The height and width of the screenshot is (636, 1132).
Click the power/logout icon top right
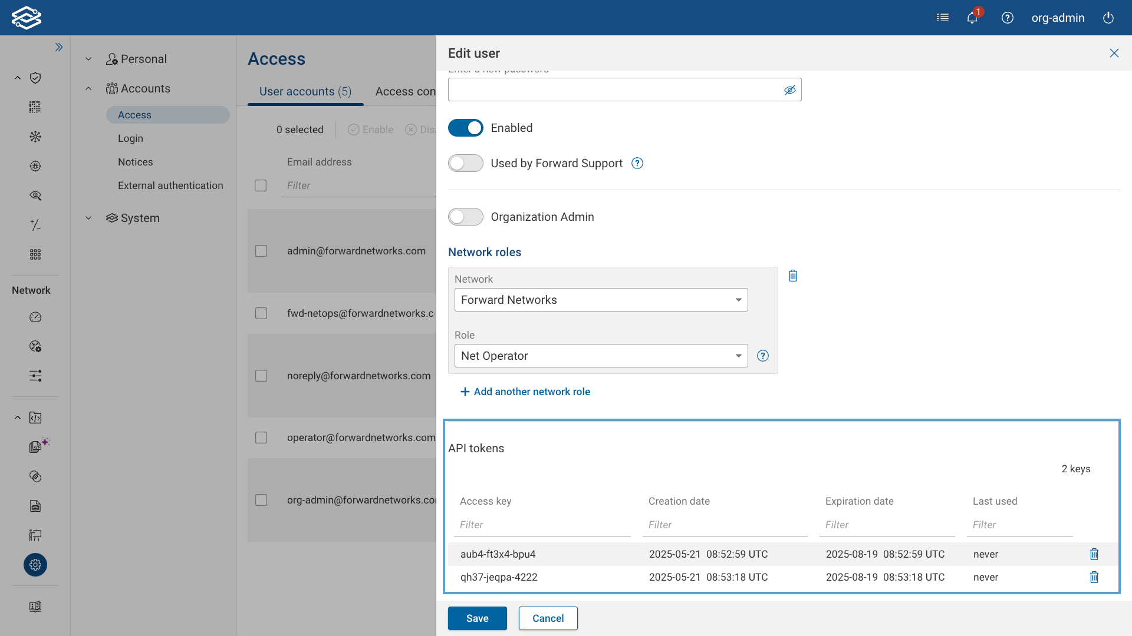pos(1108,18)
